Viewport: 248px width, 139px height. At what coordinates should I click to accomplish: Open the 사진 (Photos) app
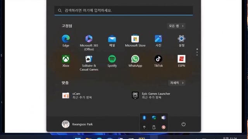(158, 41)
